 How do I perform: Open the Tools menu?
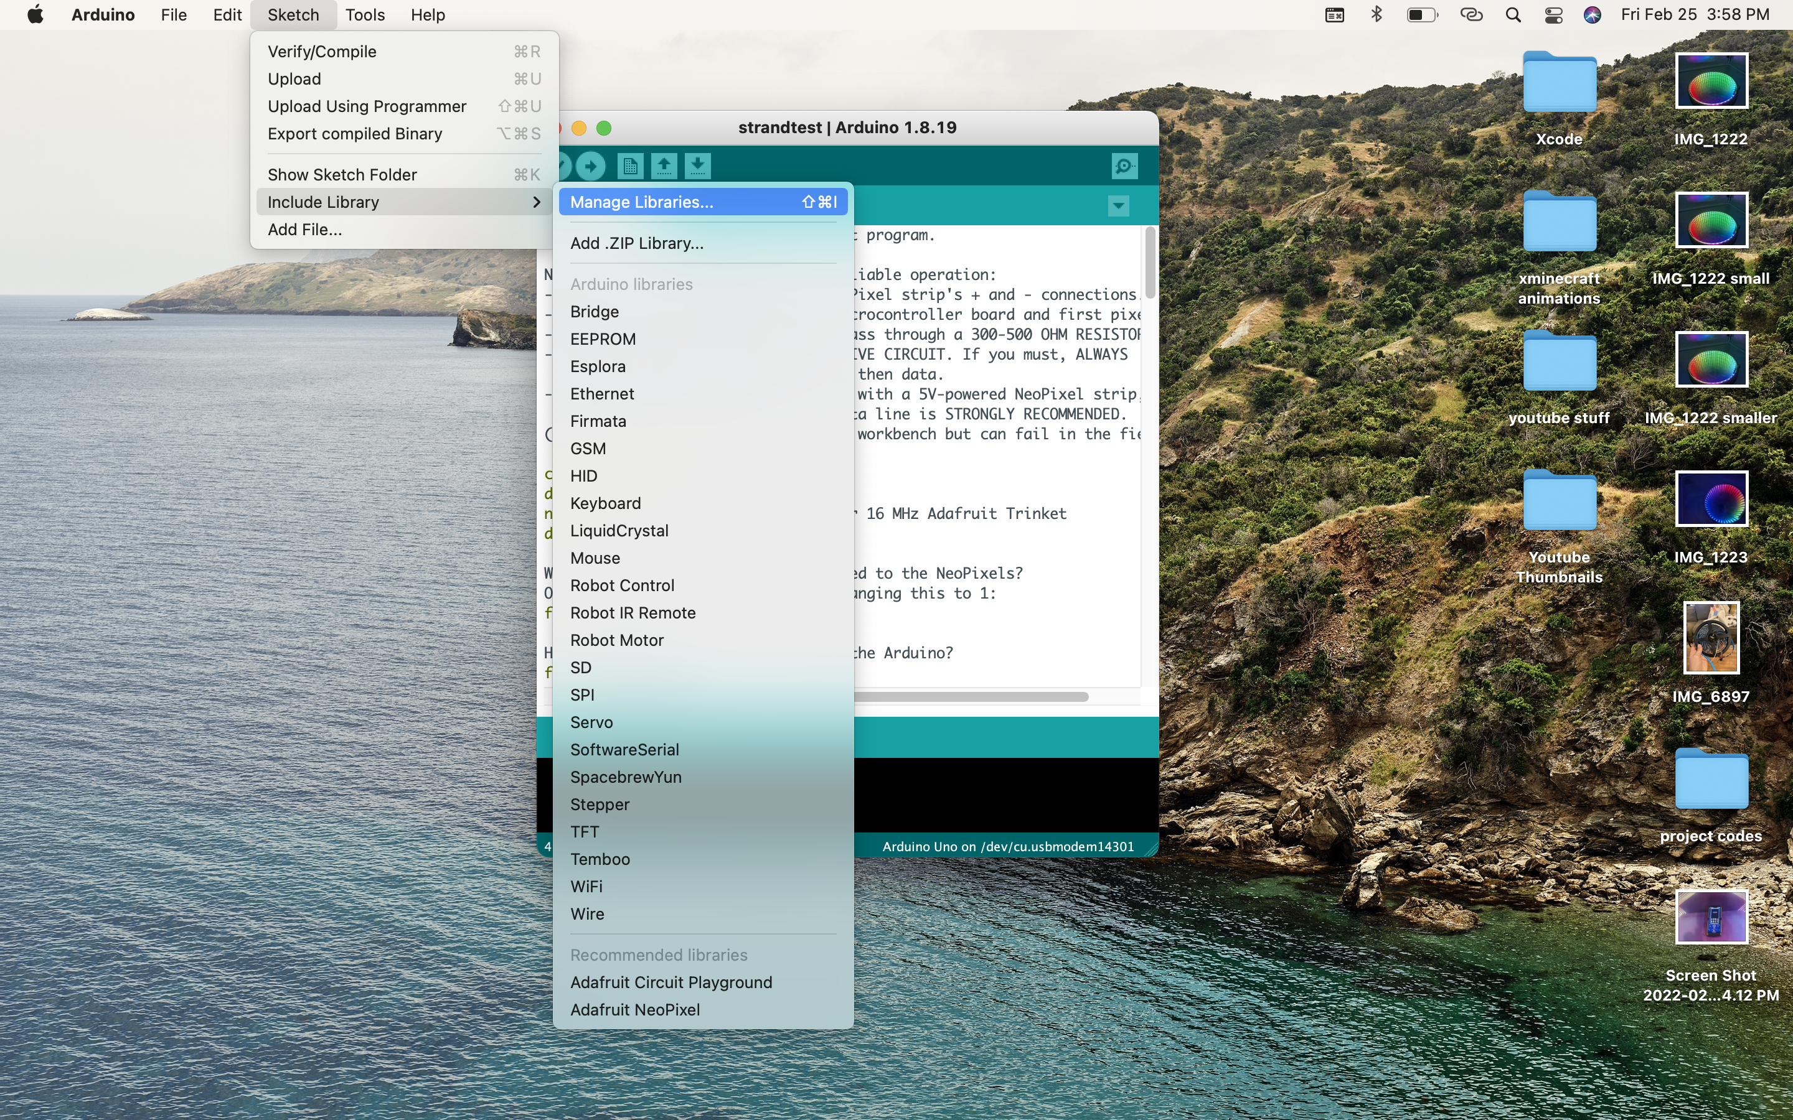(365, 15)
